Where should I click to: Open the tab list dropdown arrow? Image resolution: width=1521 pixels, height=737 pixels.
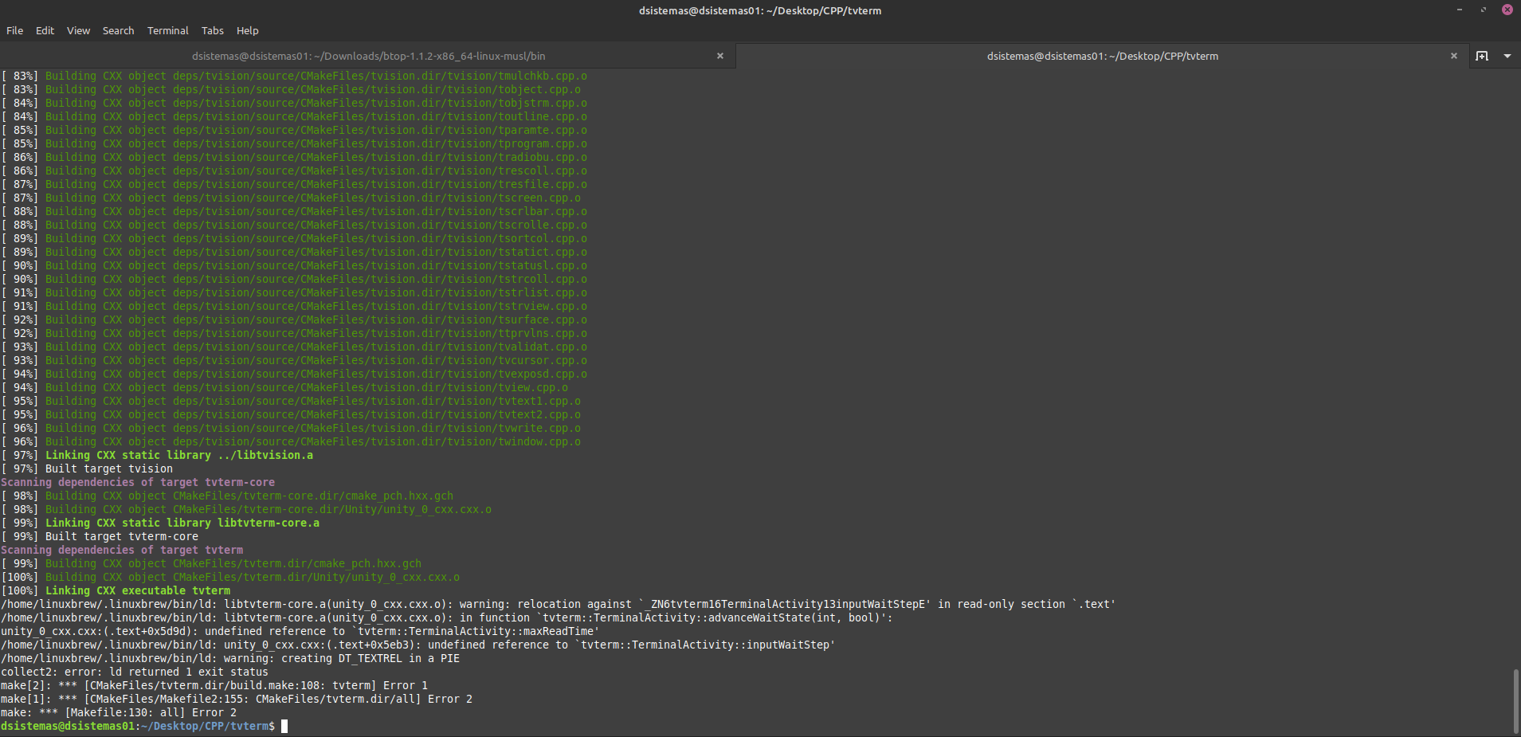click(x=1508, y=56)
